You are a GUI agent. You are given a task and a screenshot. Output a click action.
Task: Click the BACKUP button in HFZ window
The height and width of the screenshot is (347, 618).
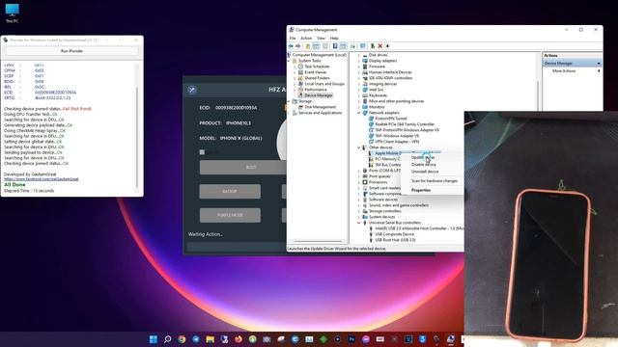[230, 192]
